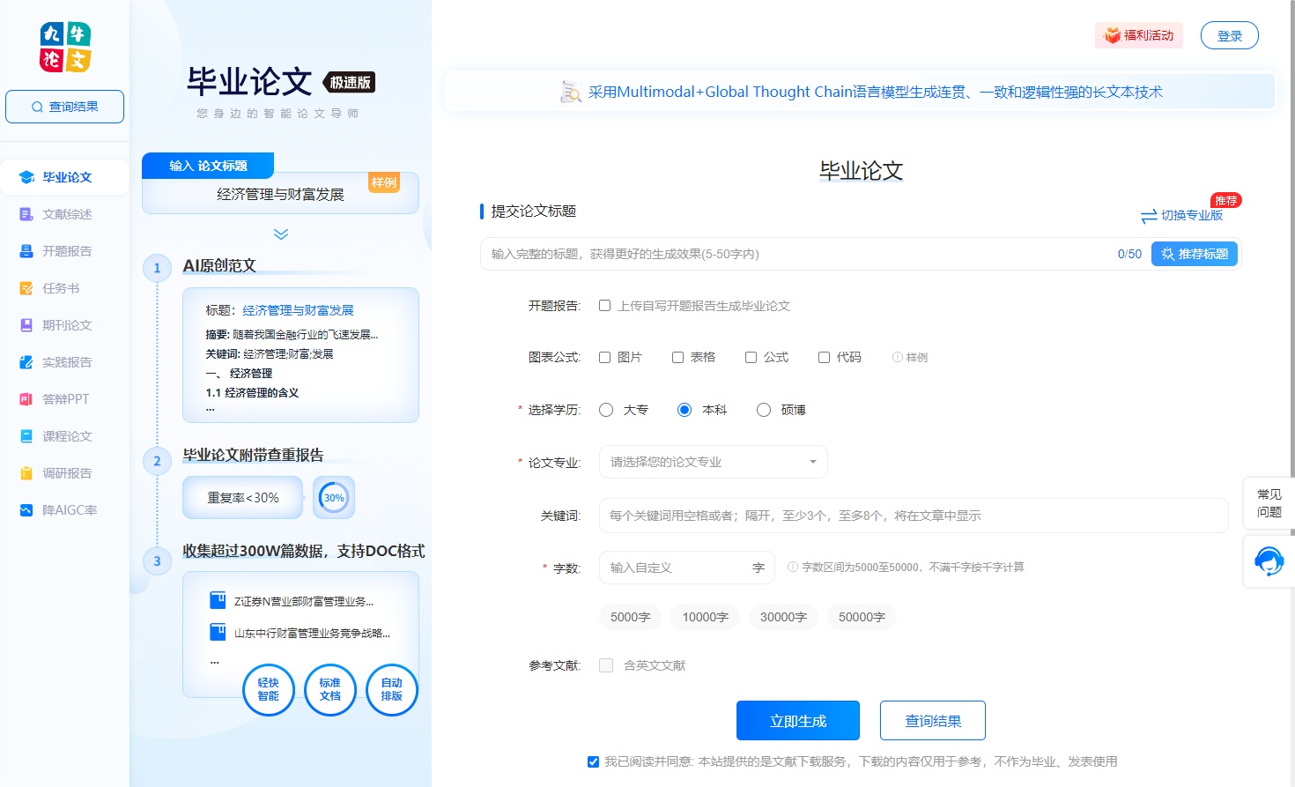
Task: Click the 课程论文 sidebar icon
Action: [x=26, y=436]
